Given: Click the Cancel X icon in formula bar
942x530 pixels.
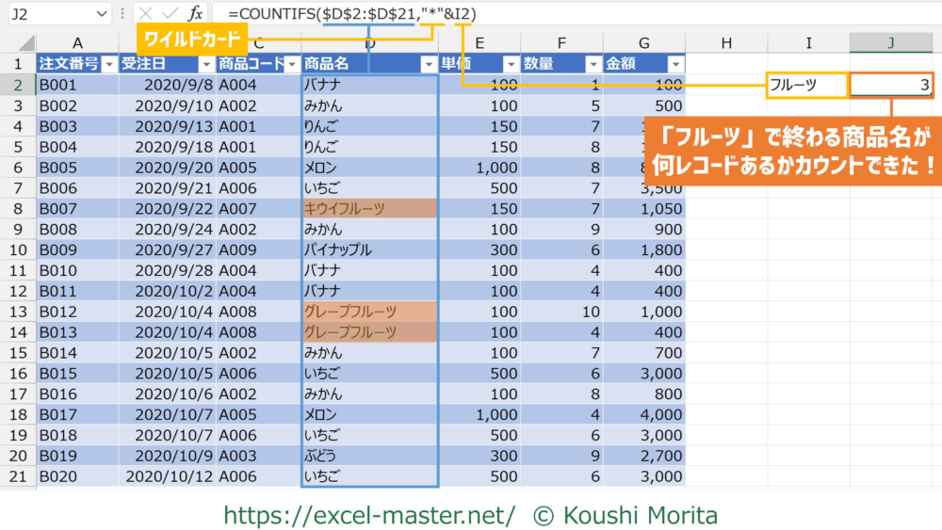Looking at the screenshot, I should point(145,14).
